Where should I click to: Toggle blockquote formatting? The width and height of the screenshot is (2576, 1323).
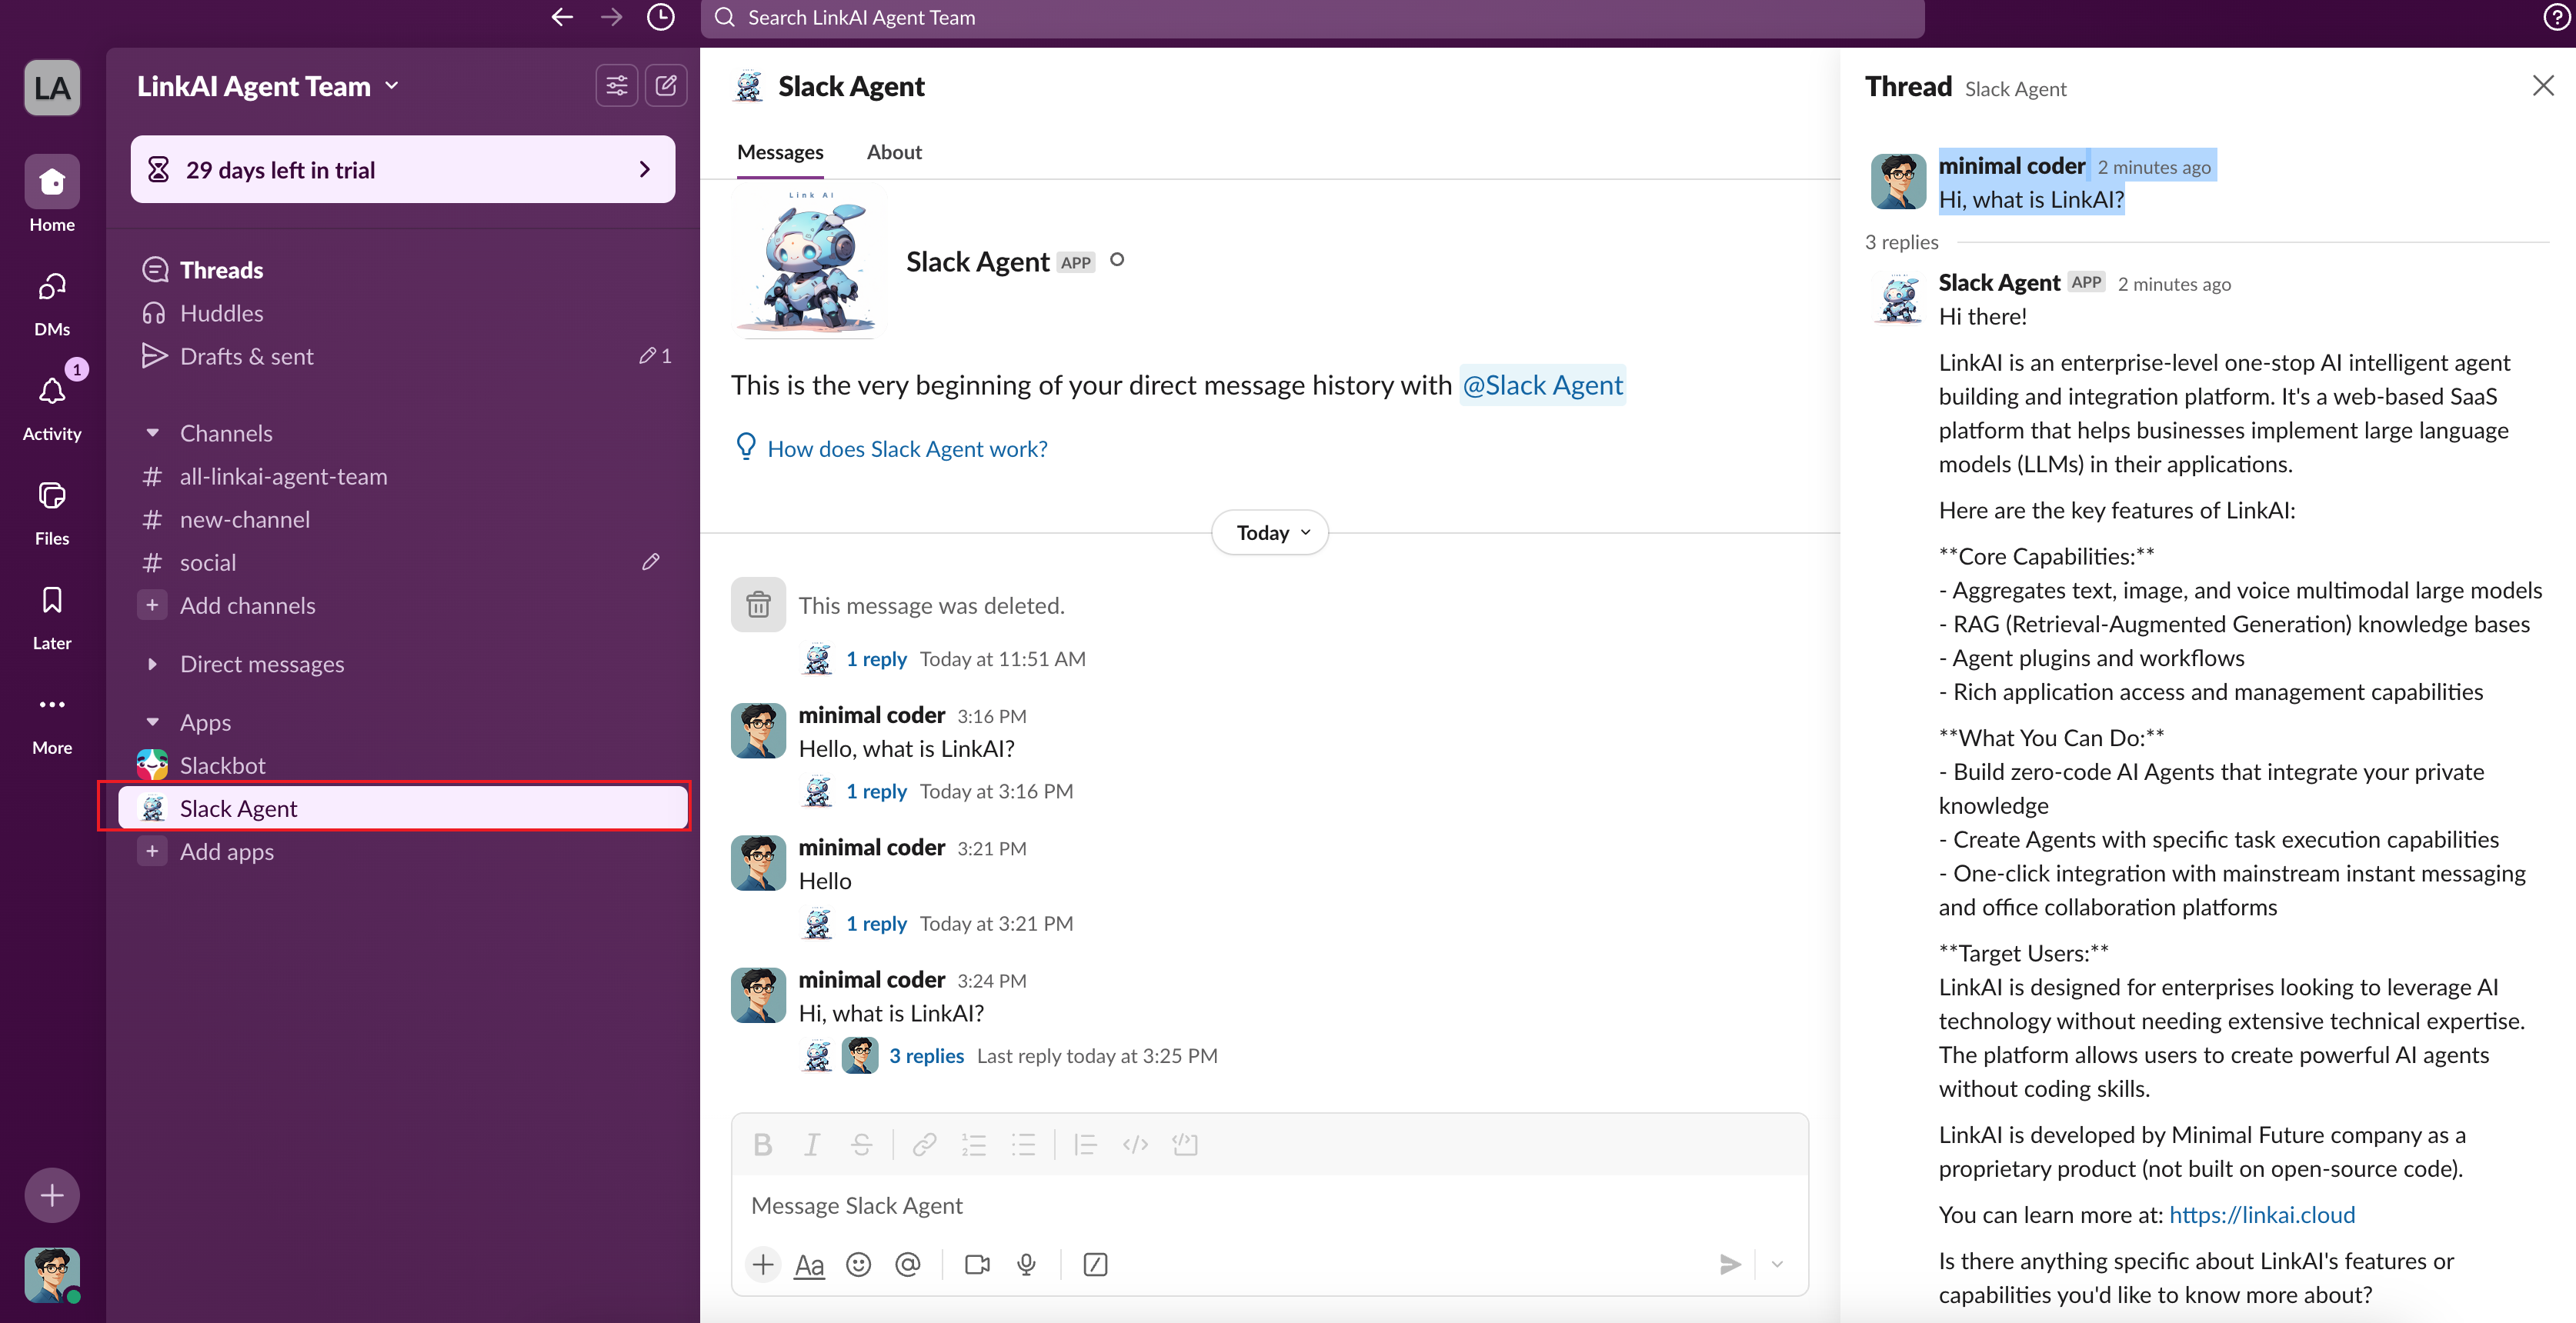coord(1086,1144)
